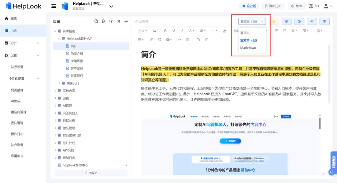
Task: Collapse the 新手指南 folder
Action: coord(55,31)
